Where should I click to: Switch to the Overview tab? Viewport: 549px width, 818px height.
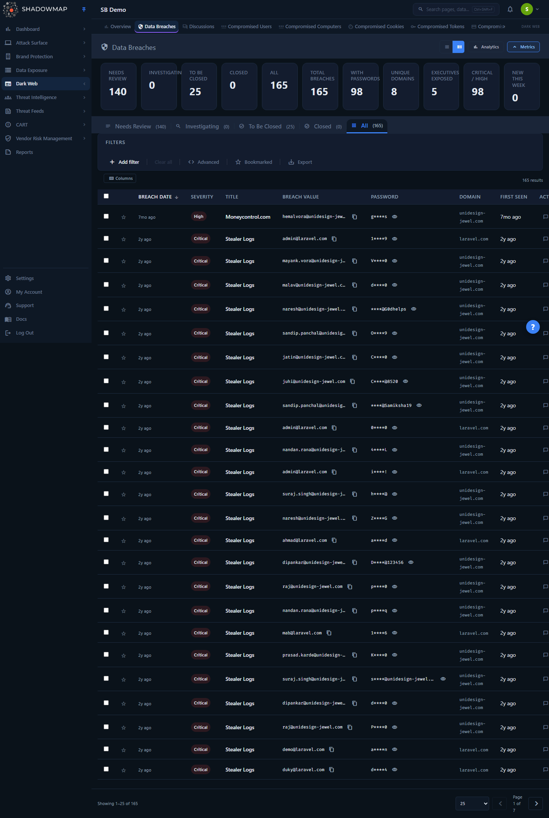(x=117, y=27)
